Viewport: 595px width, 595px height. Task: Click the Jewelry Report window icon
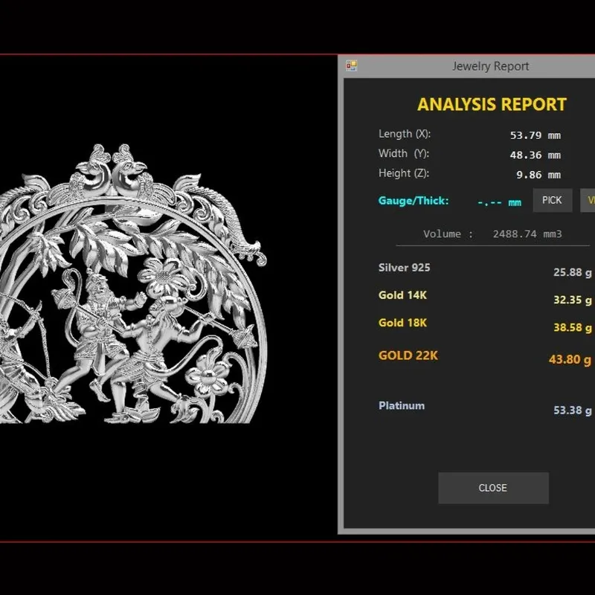(x=351, y=65)
